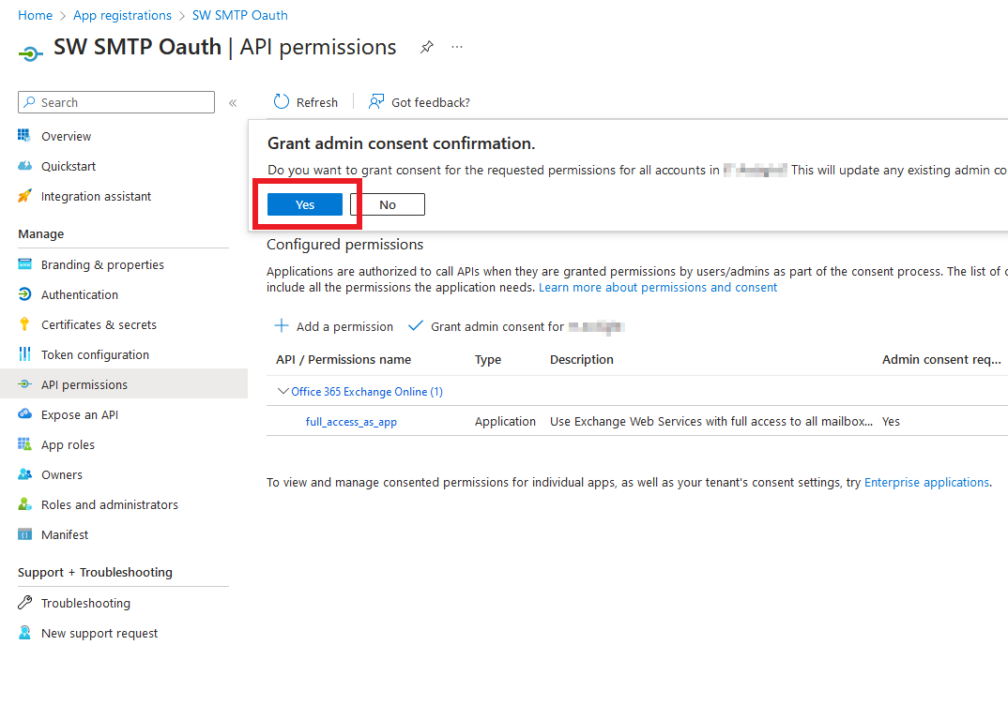Open Certificates & secrets settings
The height and width of the screenshot is (720, 1008).
click(x=98, y=324)
